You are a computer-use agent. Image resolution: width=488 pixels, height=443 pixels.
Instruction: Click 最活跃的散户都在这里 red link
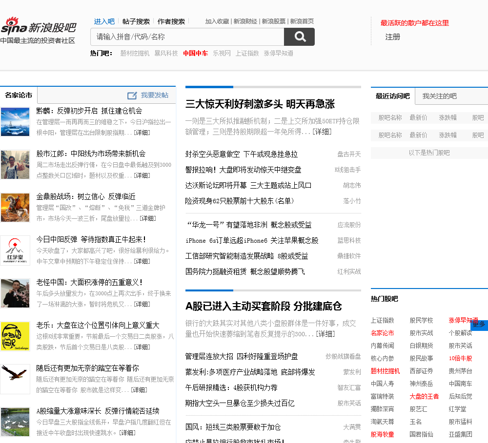click(x=414, y=23)
